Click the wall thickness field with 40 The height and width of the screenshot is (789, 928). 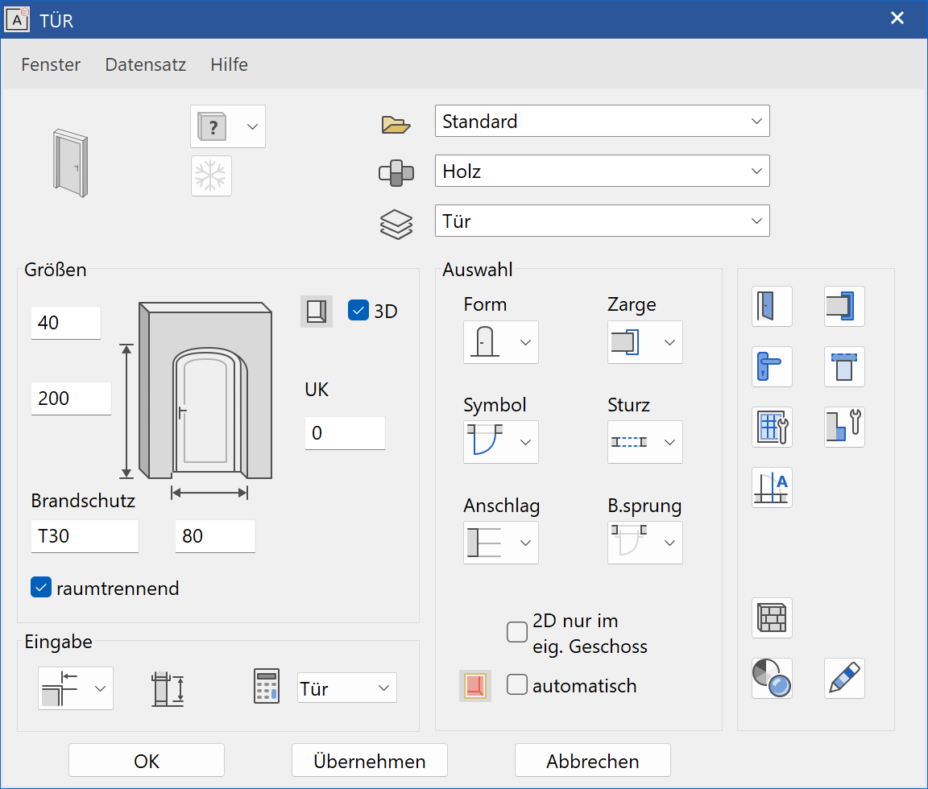pos(66,322)
